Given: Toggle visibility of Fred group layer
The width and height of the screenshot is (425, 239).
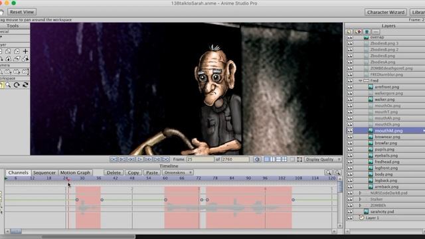Looking at the screenshot, I should (350, 81).
